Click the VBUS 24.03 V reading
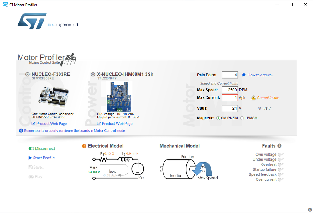This screenshot has width=313, height=213. pos(94,172)
